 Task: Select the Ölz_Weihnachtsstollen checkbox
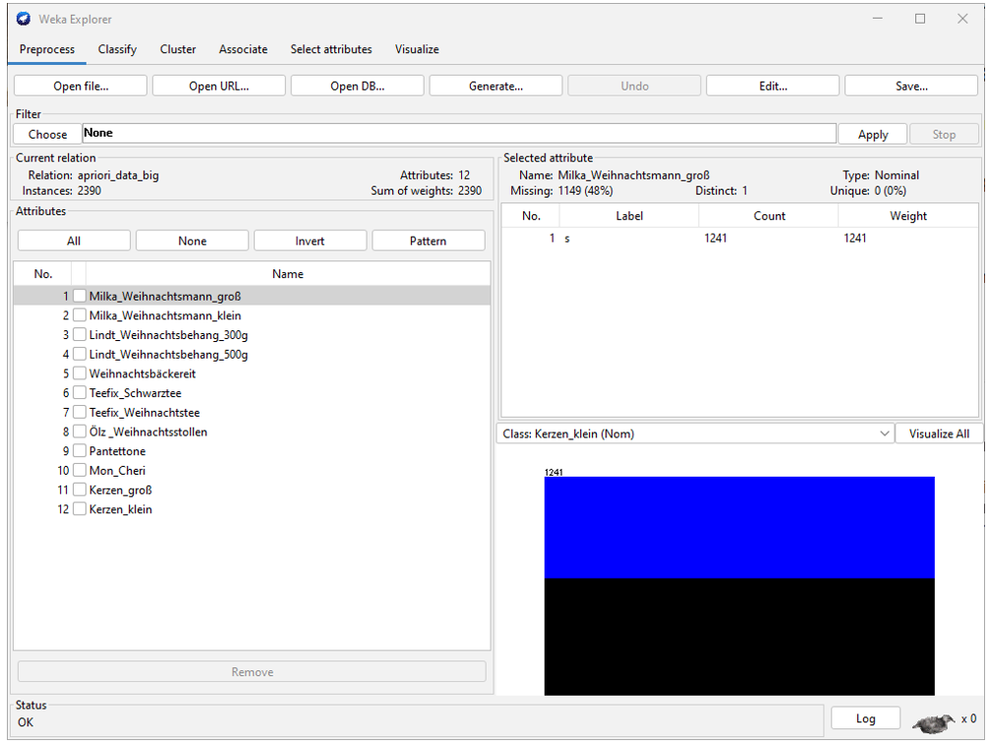pos(80,431)
